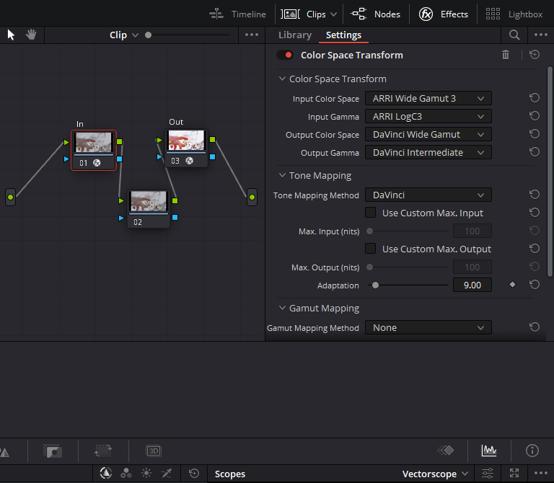
Task: Open search in effects panel
Action: [514, 35]
